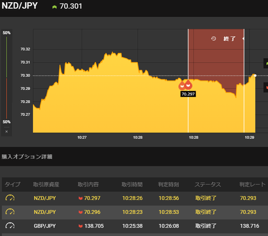This screenshot has height=236, width=268.
Task: Click the 終了 label in red zone
Action: pos(229,39)
